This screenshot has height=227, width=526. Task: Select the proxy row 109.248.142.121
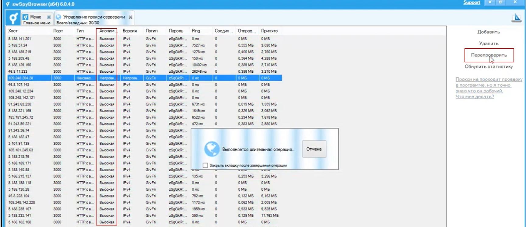145,98
